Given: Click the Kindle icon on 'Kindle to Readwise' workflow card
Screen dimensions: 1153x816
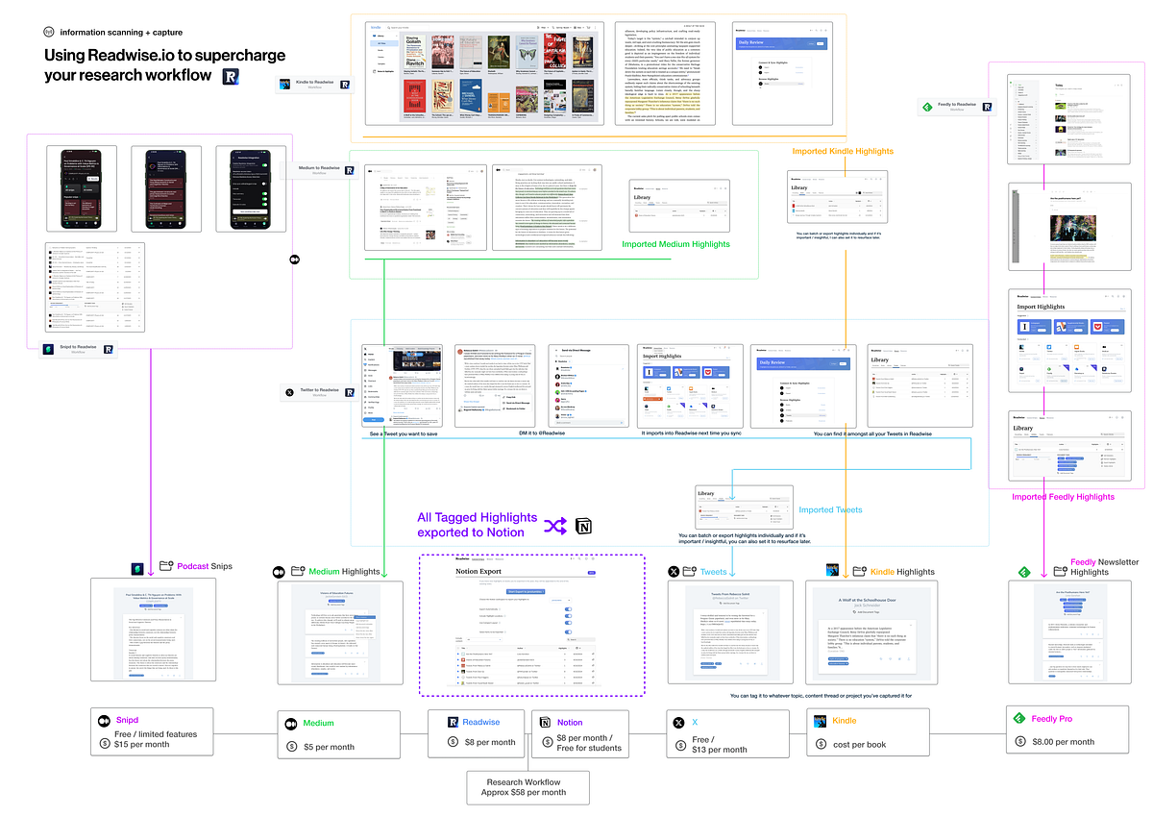Looking at the screenshot, I should [x=283, y=84].
